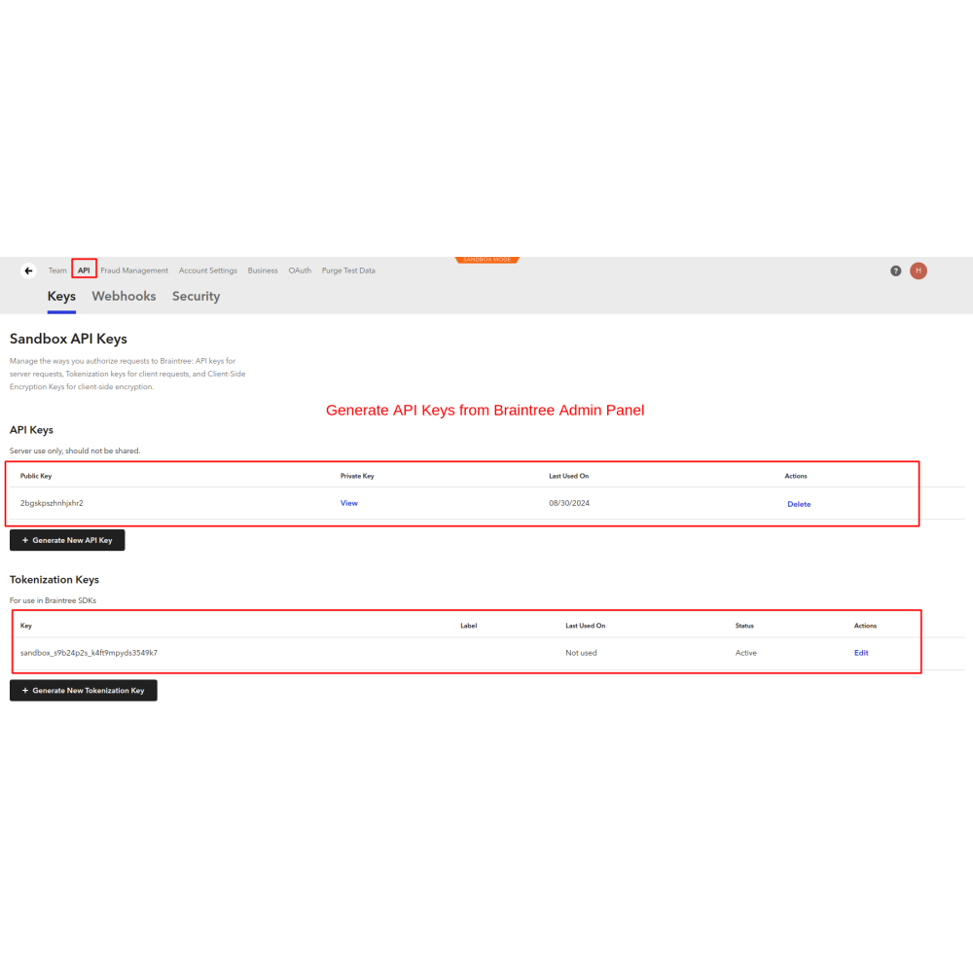Edit the sandbox tokenization key

pyautogui.click(x=861, y=653)
